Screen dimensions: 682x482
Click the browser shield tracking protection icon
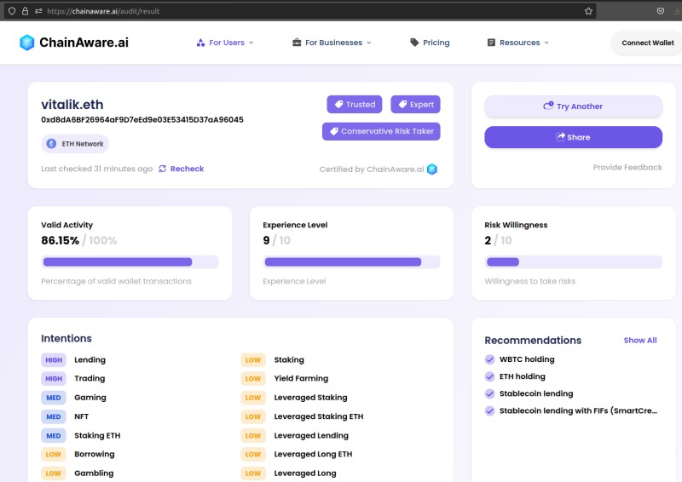point(12,11)
